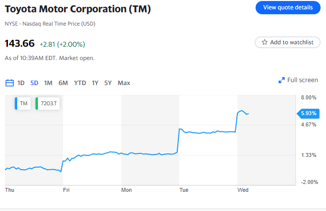Show the Max time range
Image resolution: width=326 pixels, height=211 pixels.
pos(124,83)
